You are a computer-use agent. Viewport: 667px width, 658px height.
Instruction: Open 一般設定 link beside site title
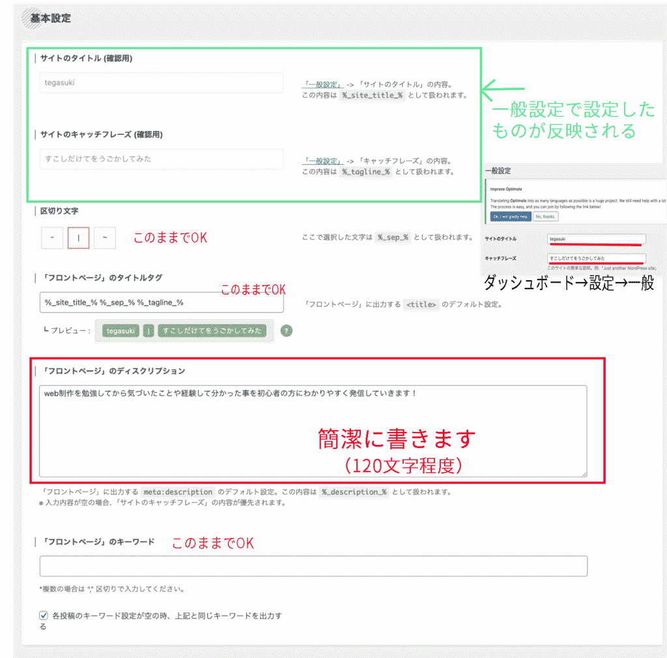click(x=323, y=84)
